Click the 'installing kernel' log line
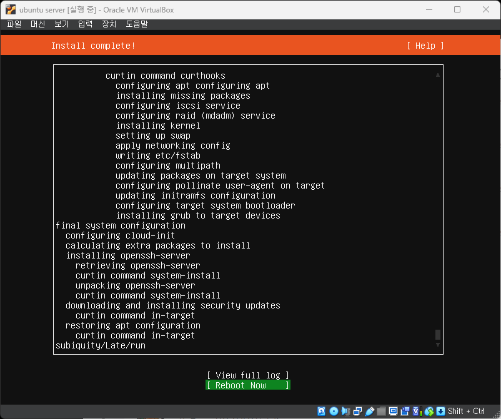The width and height of the screenshot is (501, 419). coord(158,126)
